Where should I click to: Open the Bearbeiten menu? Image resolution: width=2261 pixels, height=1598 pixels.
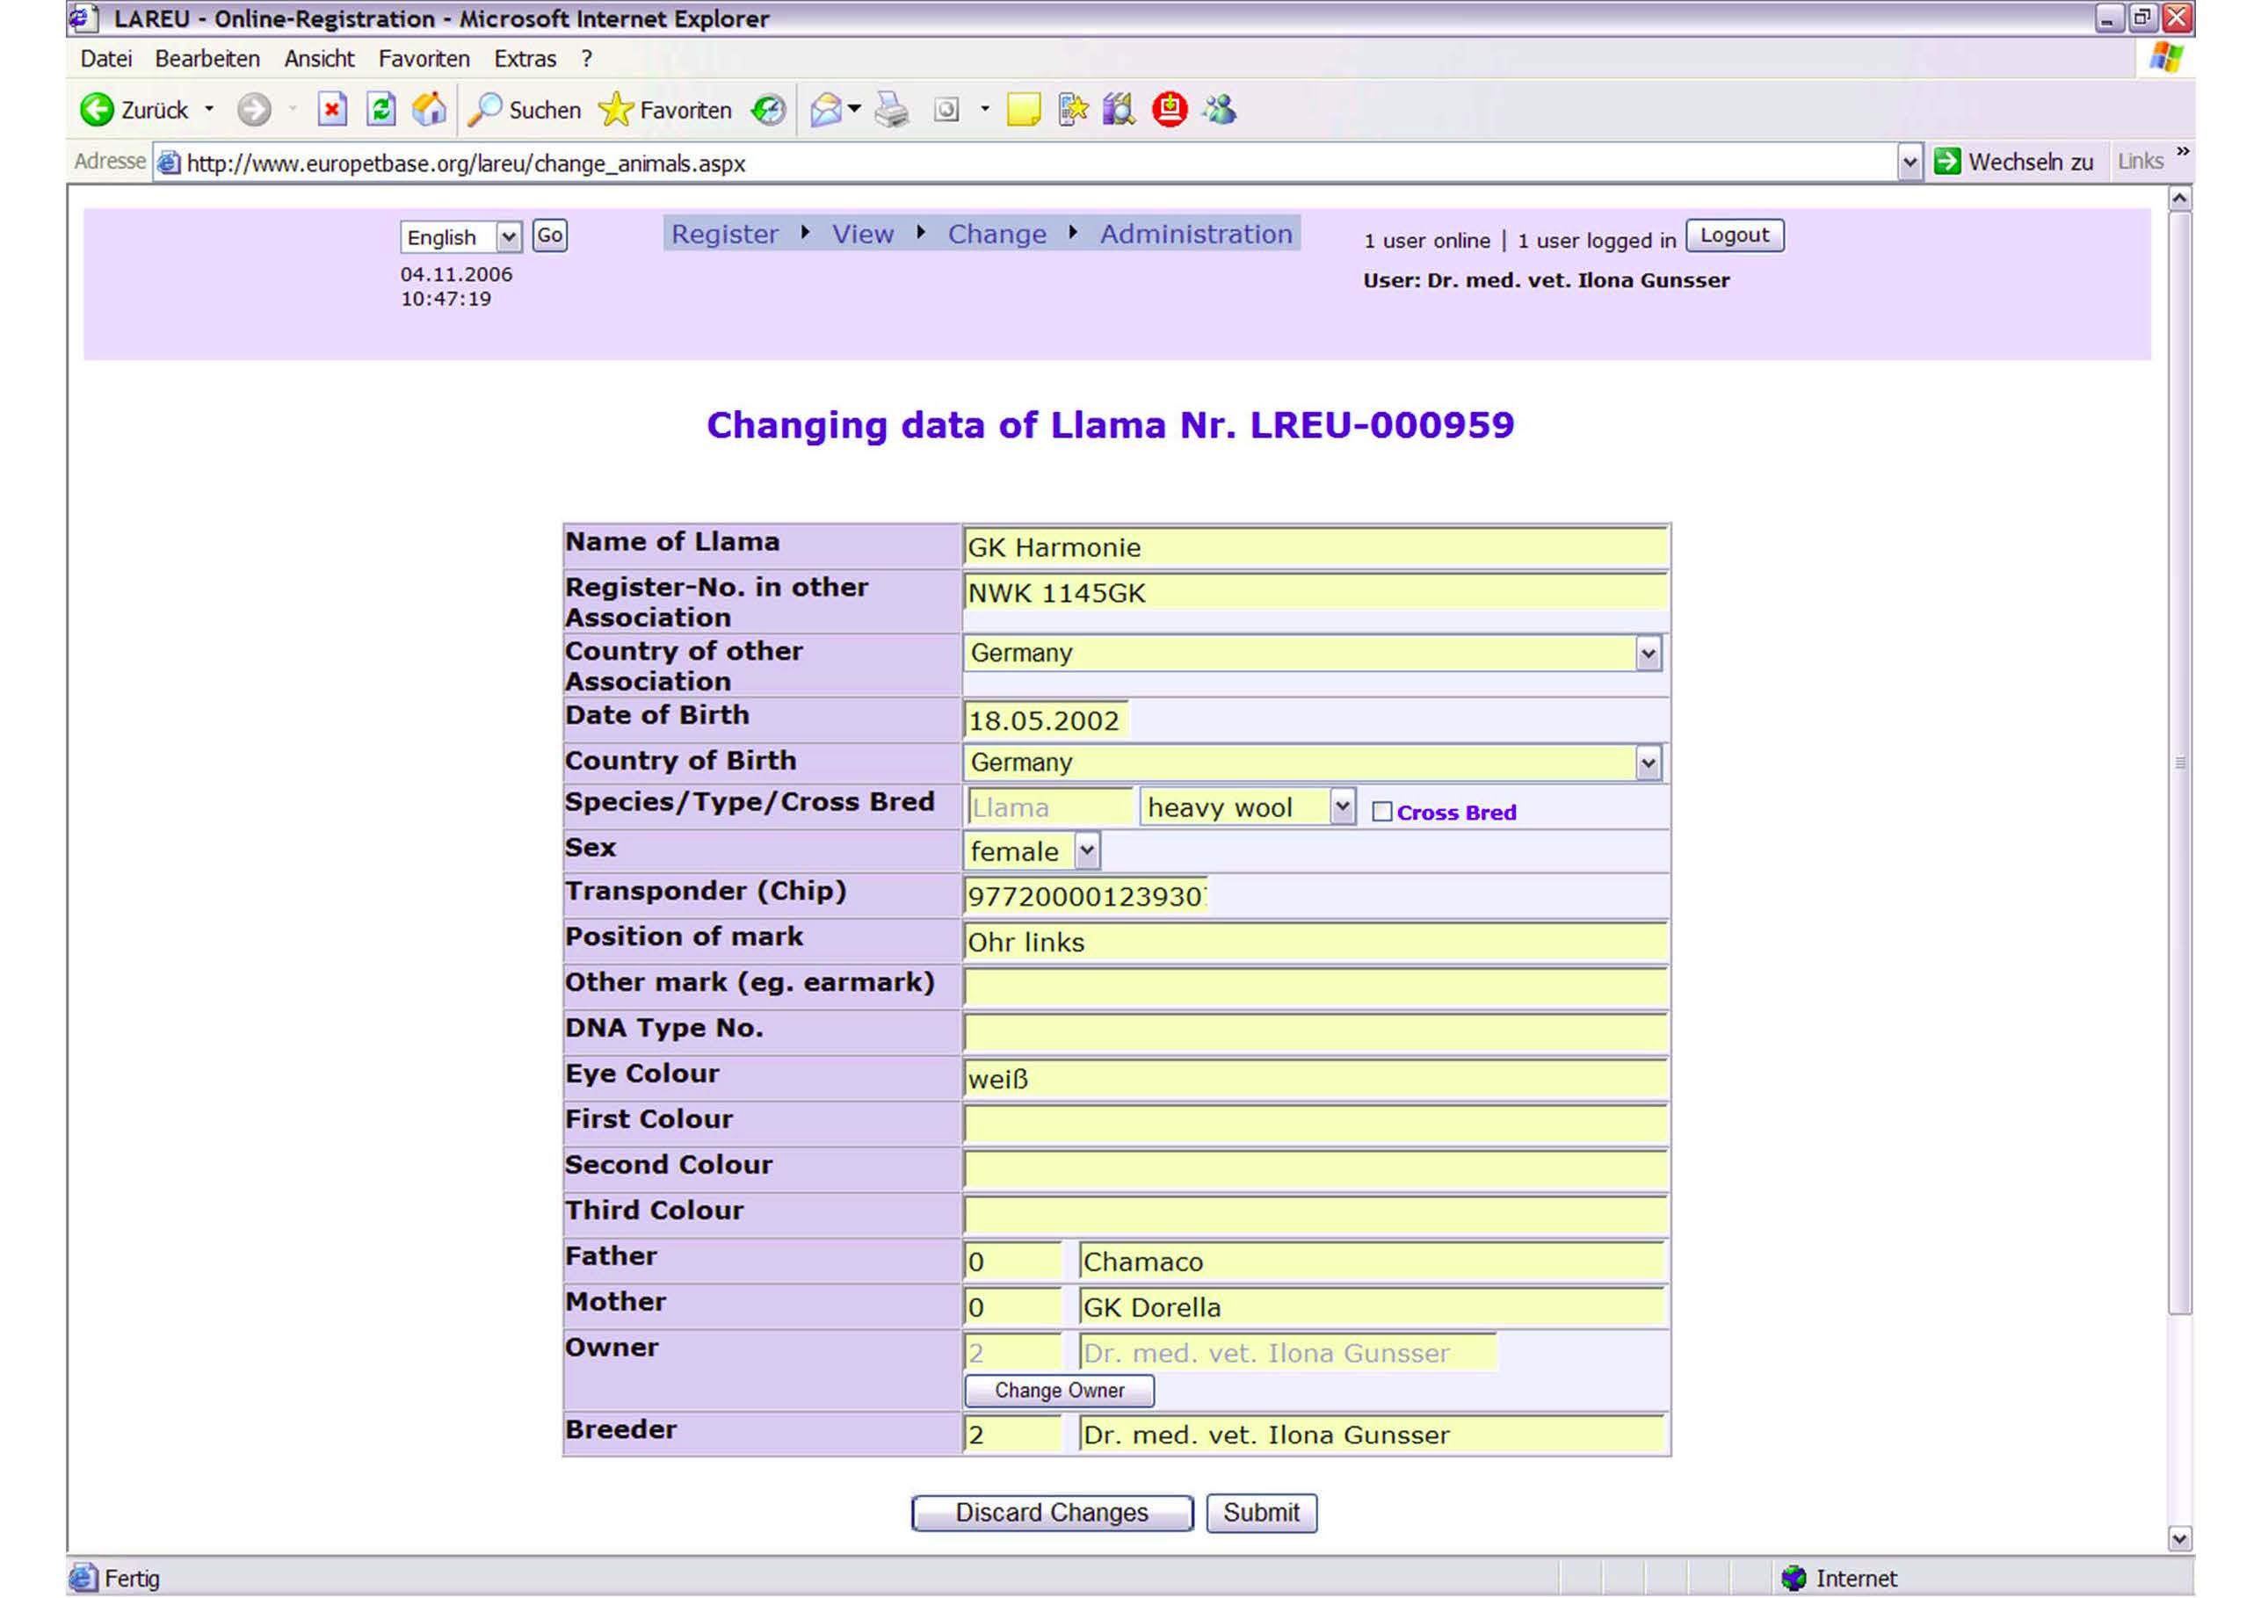click(207, 59)
